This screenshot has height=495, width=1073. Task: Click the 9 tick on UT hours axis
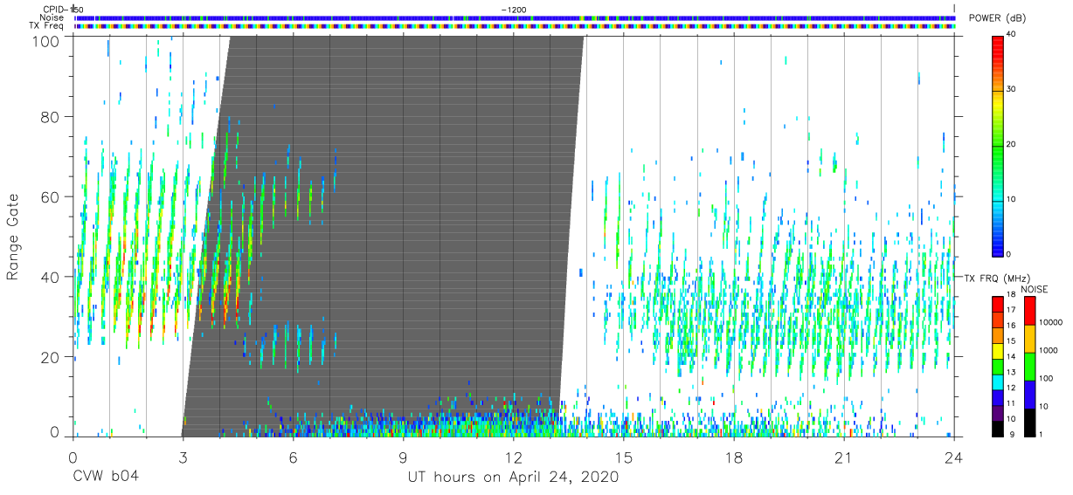pyautogui.click(x=404, y=457)
